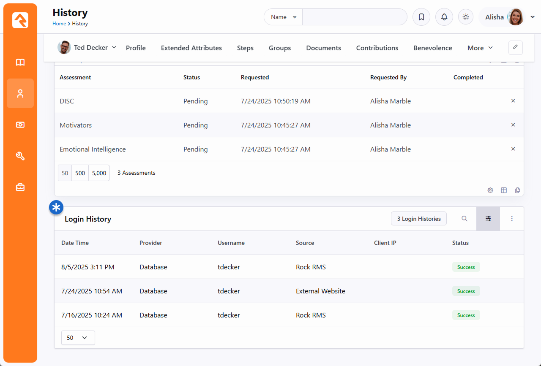Open the bookmarks icon in the header
This screenshot has height=366, width=541.
pyautogui.click(x=421, y=17)
